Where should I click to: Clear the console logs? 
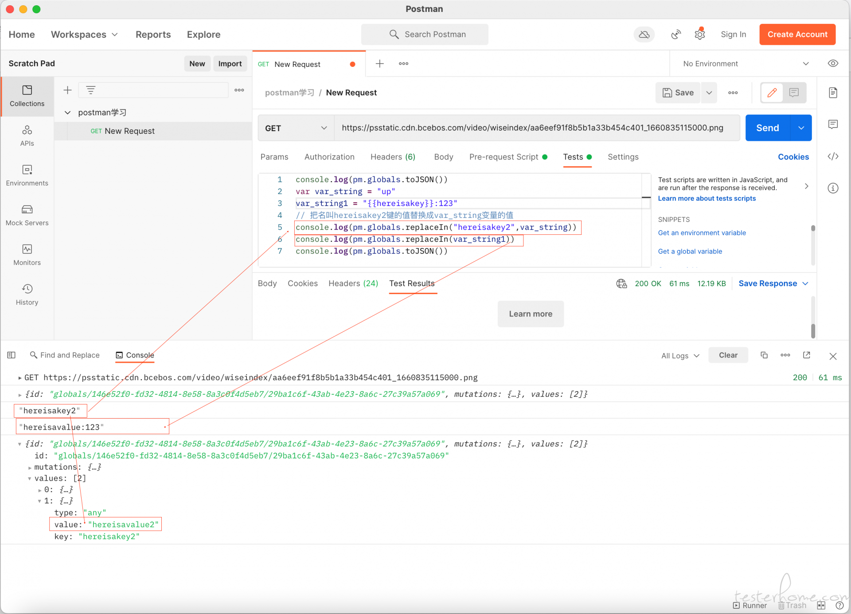click(728, 355)
